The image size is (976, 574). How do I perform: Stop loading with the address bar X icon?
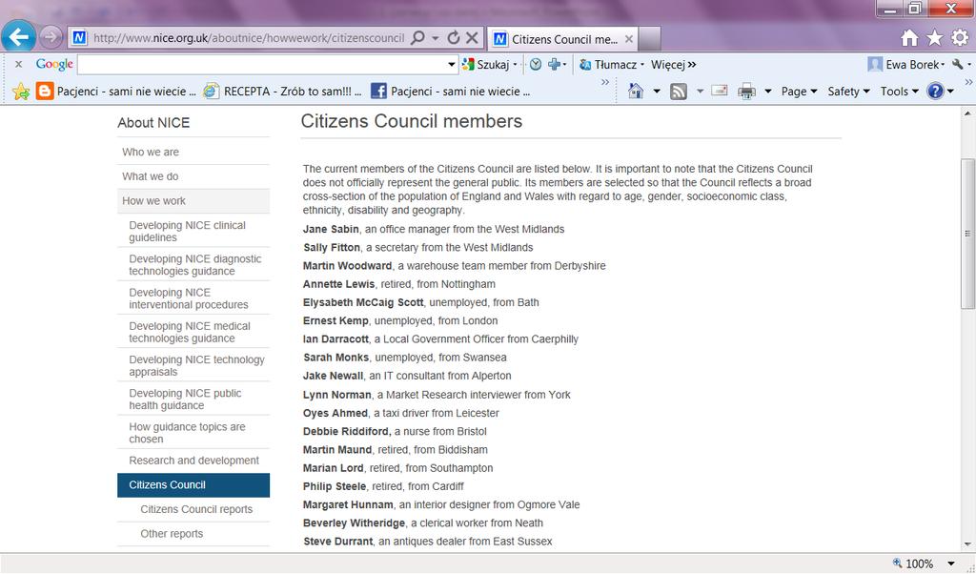click(x=473, y=38)
